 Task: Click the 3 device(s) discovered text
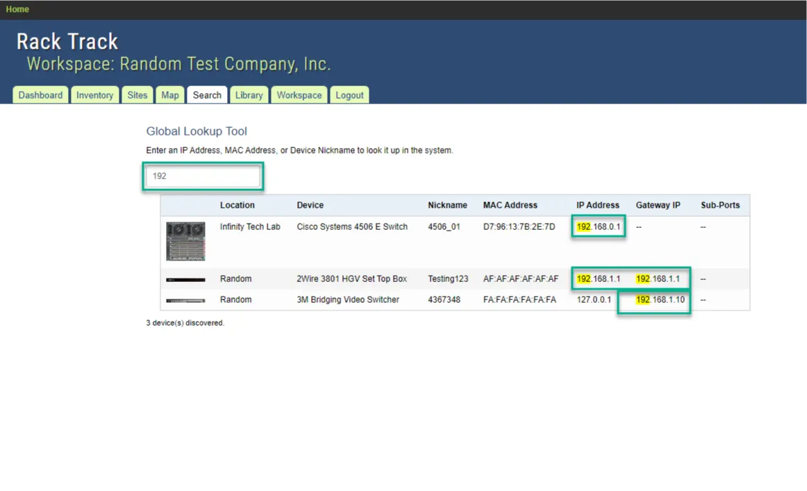(185, 323)
